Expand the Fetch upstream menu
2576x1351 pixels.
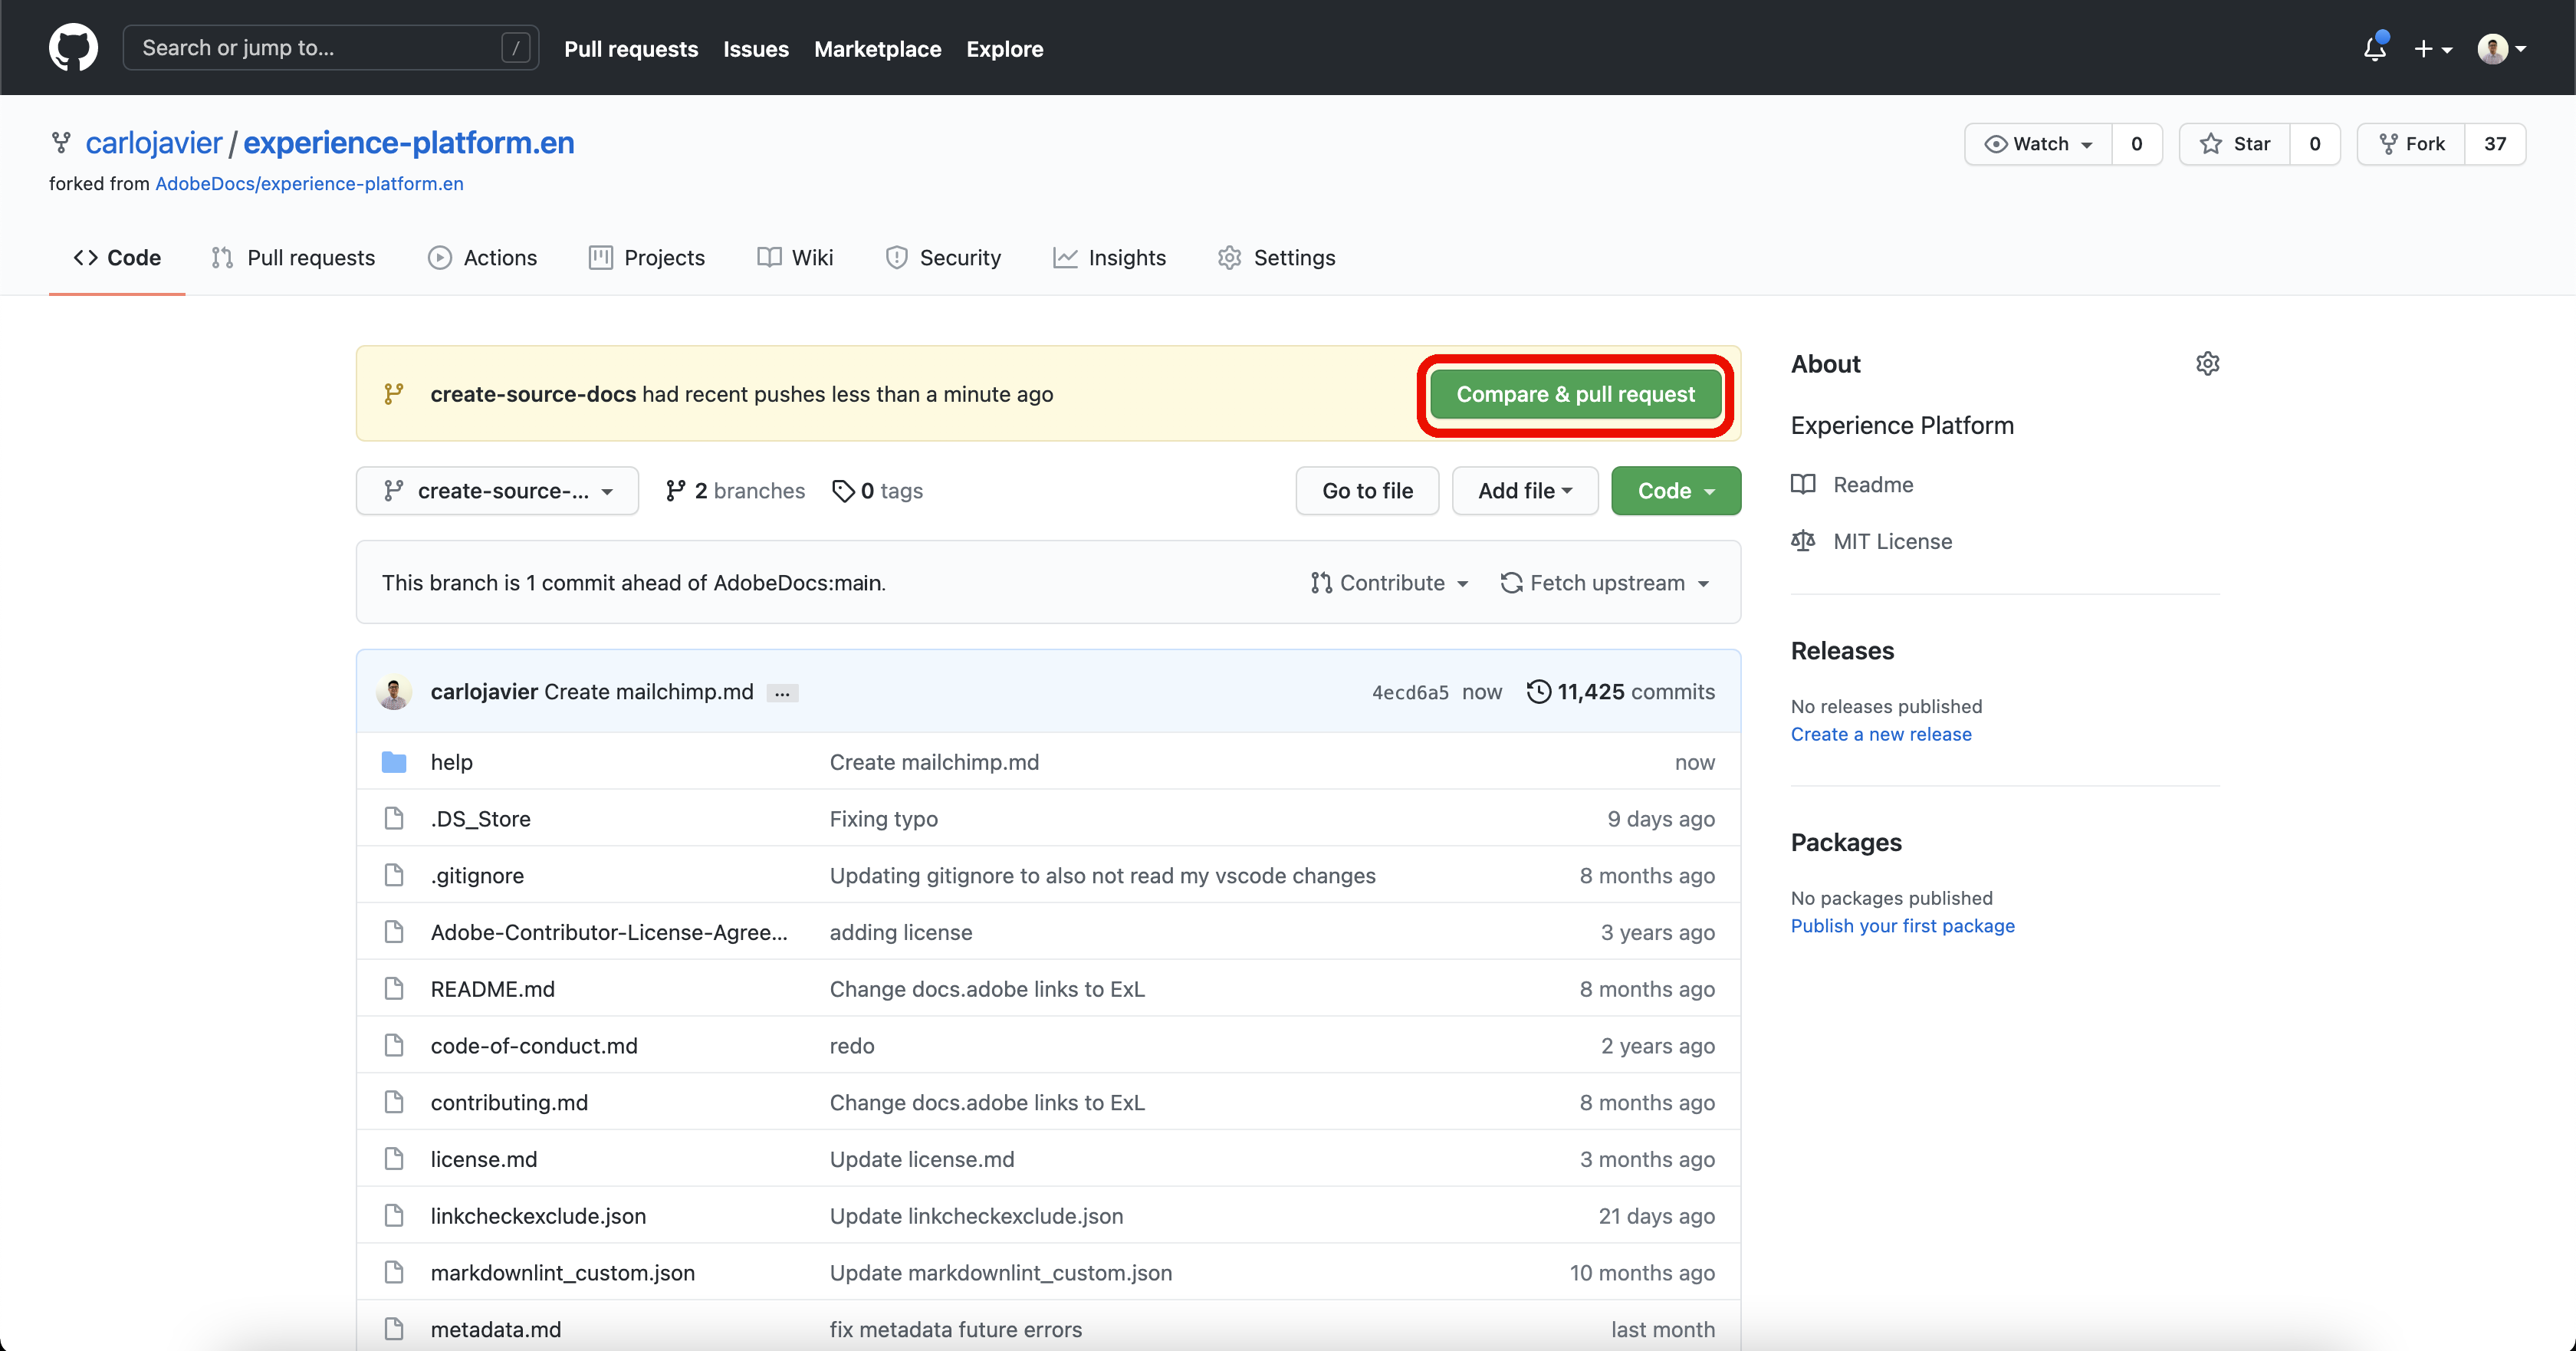[x=1605, y=583]
